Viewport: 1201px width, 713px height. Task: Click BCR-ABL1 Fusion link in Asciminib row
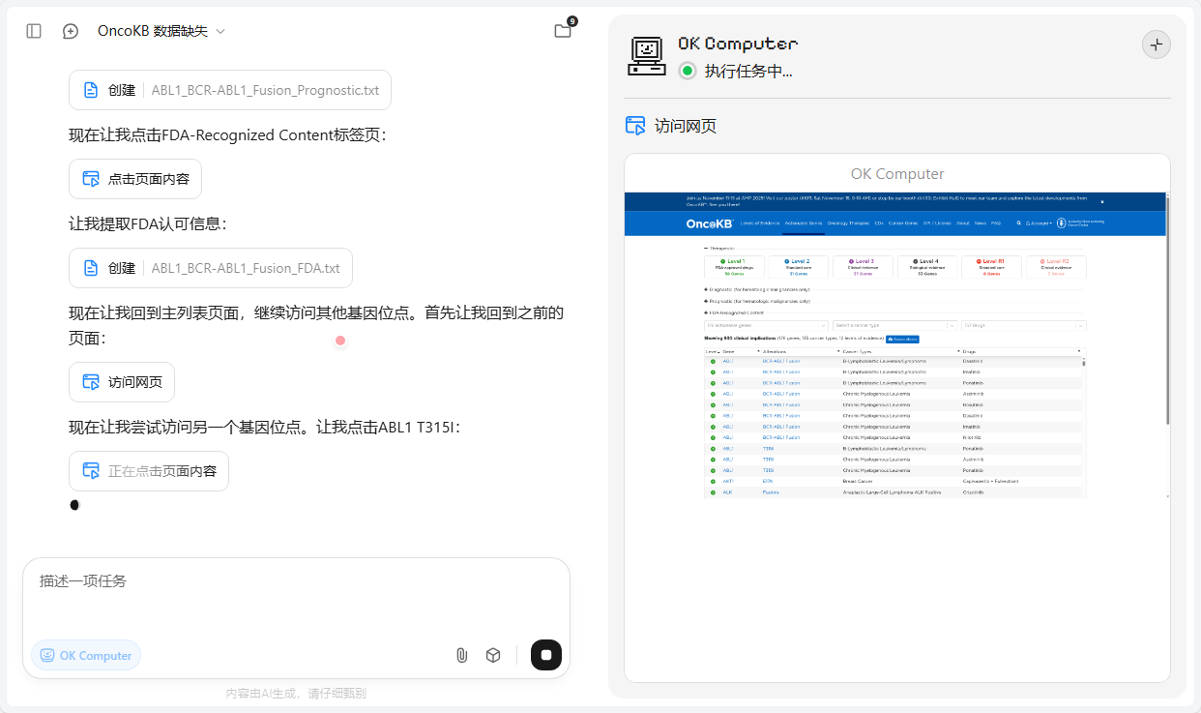pyautogui.click(x=781, y=394)
